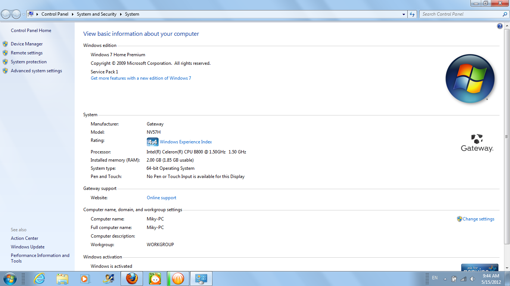The width and height of the screenshot is (510, 286).
Task: Click the Show desktop button
Action: (x=507, y=279)
